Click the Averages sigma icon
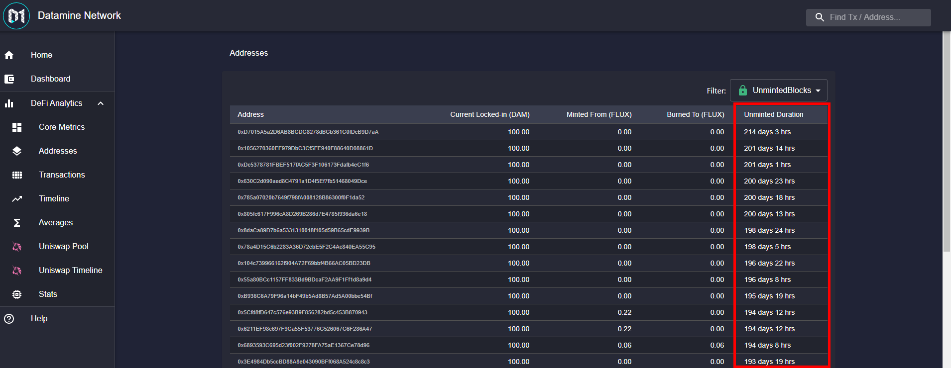 (17, 223)
